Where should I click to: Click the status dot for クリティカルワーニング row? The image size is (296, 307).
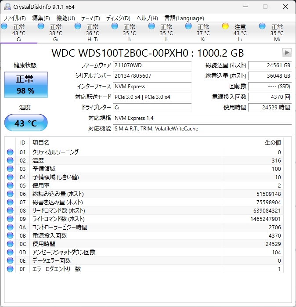tap(10, 152)
